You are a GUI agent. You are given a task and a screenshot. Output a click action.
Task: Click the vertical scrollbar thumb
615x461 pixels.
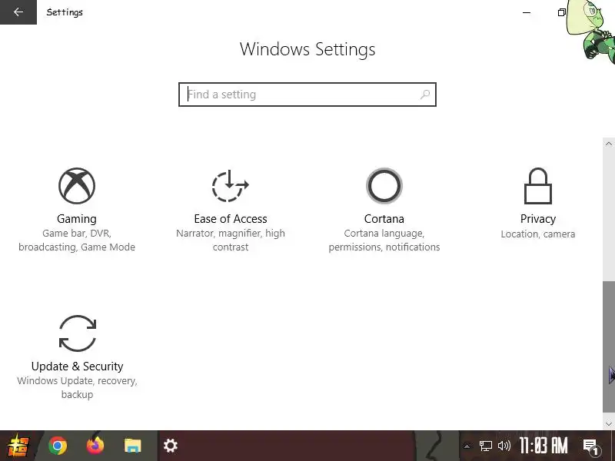pos(609,347)
